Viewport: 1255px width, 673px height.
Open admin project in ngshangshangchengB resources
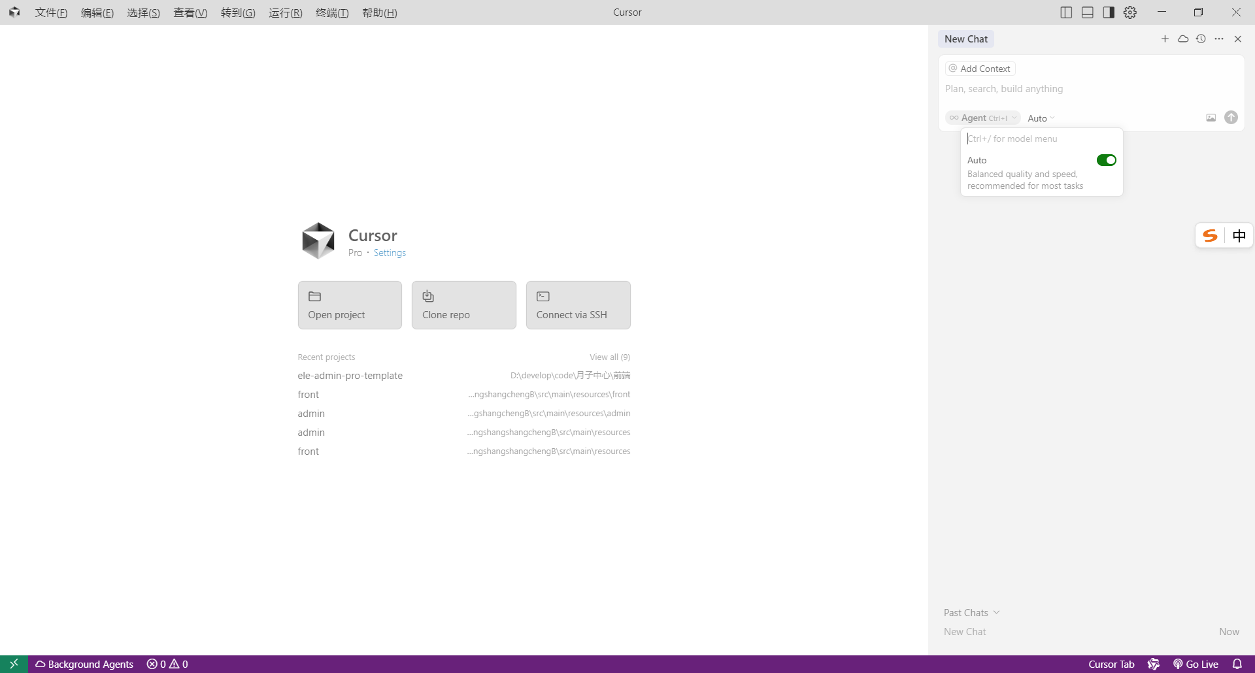tap(464, 433)
